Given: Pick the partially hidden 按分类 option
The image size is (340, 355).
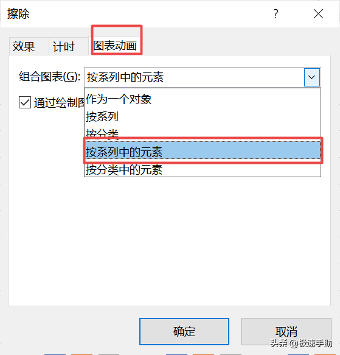Looking at the screenshot, I should pos(203,133).
